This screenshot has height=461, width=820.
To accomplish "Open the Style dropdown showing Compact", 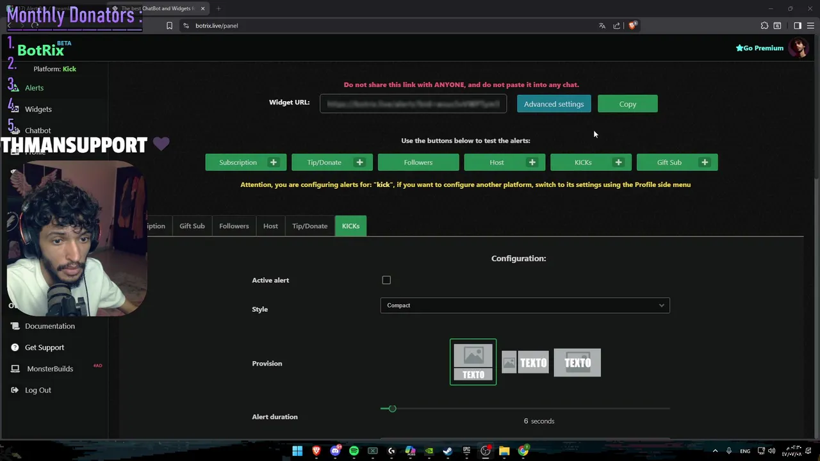I will point(525,305).
